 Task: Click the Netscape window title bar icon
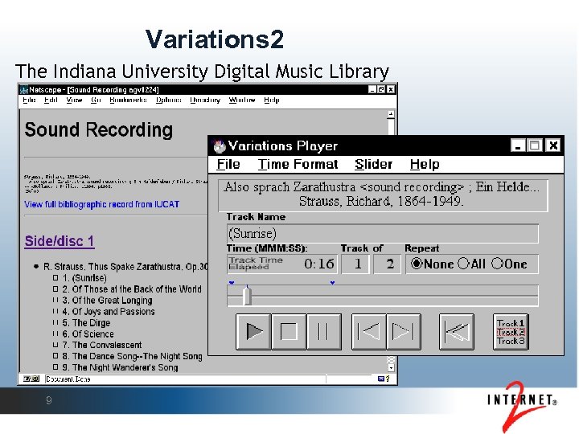click(x=24, y=90)
